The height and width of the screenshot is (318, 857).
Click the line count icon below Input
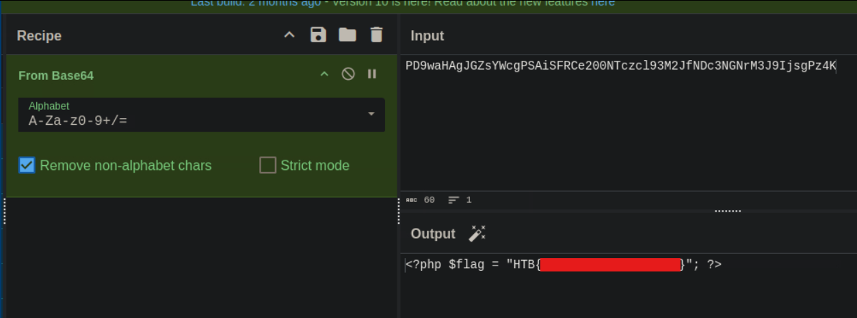pyautogui.click(x=453, y=200)
